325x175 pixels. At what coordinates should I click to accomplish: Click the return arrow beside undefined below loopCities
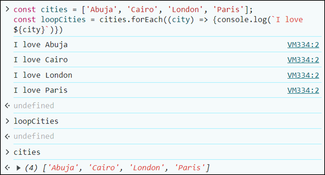tap(7, 136)
